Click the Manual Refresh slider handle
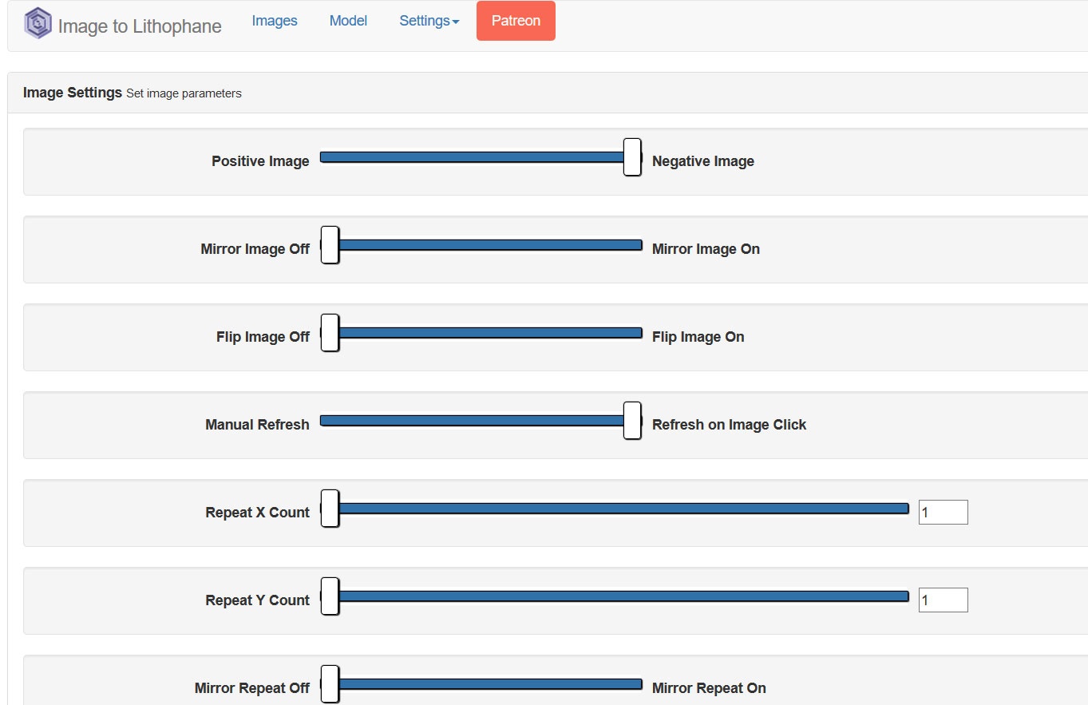This screenshot has height=705, width=1088. (632, 421)
